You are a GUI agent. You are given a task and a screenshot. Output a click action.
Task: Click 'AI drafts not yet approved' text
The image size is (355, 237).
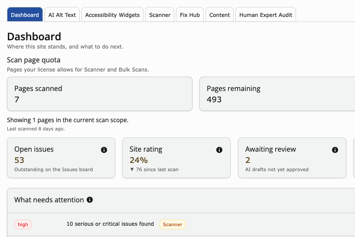click(277, 169)
